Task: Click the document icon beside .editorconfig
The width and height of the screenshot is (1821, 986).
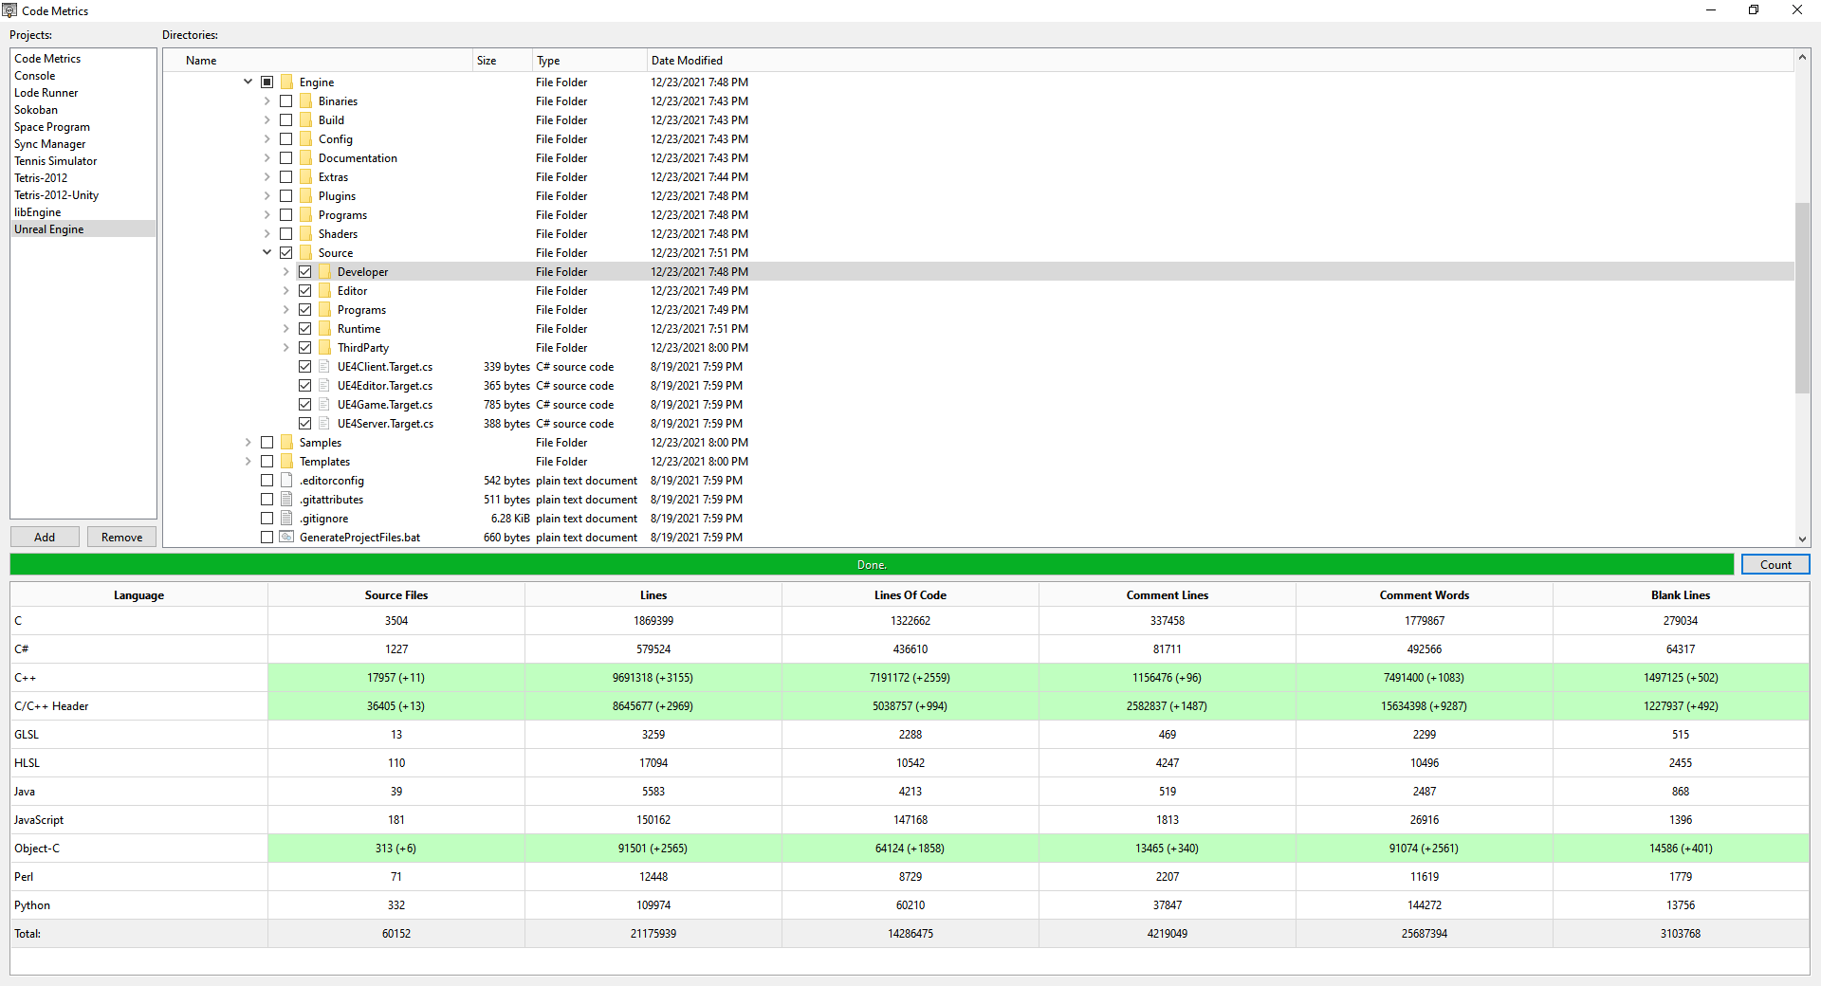Action: coord(285,480)
